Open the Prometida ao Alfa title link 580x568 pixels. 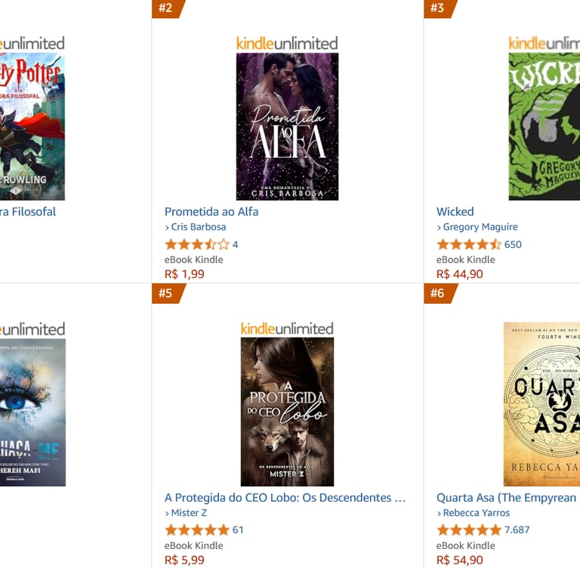(211, 211)
